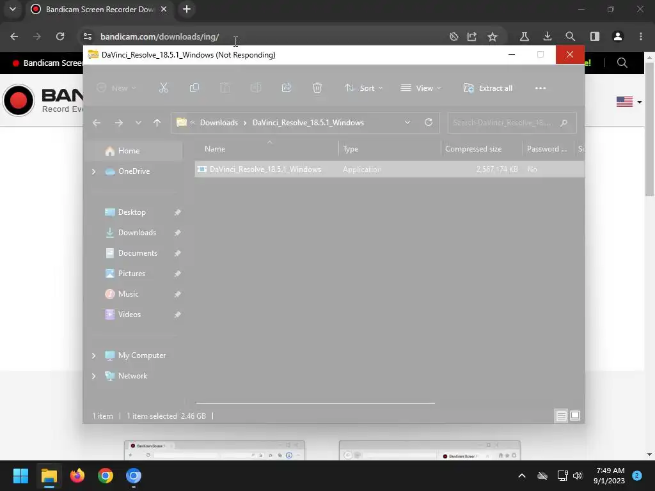Sort by the Name column header
The width and height of the screenshot is (655, 491).
click(267, 149)
